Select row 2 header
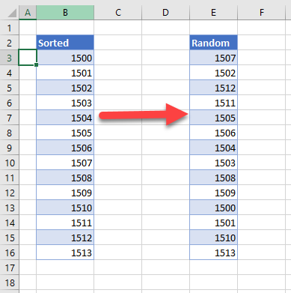The height and width of the screenshot is (293, 291). (x=9, y=43)
